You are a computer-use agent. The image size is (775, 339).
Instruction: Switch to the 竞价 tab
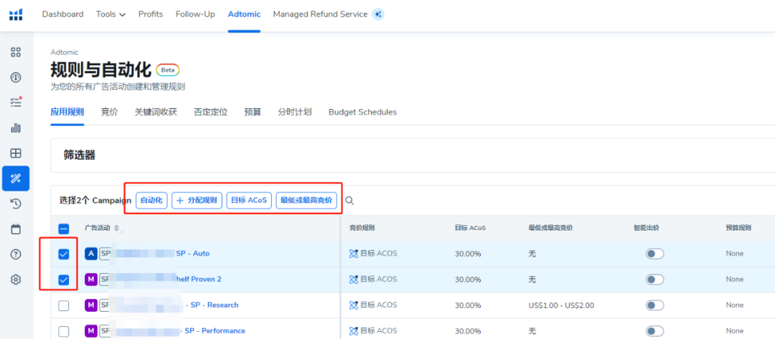point(109,112)
